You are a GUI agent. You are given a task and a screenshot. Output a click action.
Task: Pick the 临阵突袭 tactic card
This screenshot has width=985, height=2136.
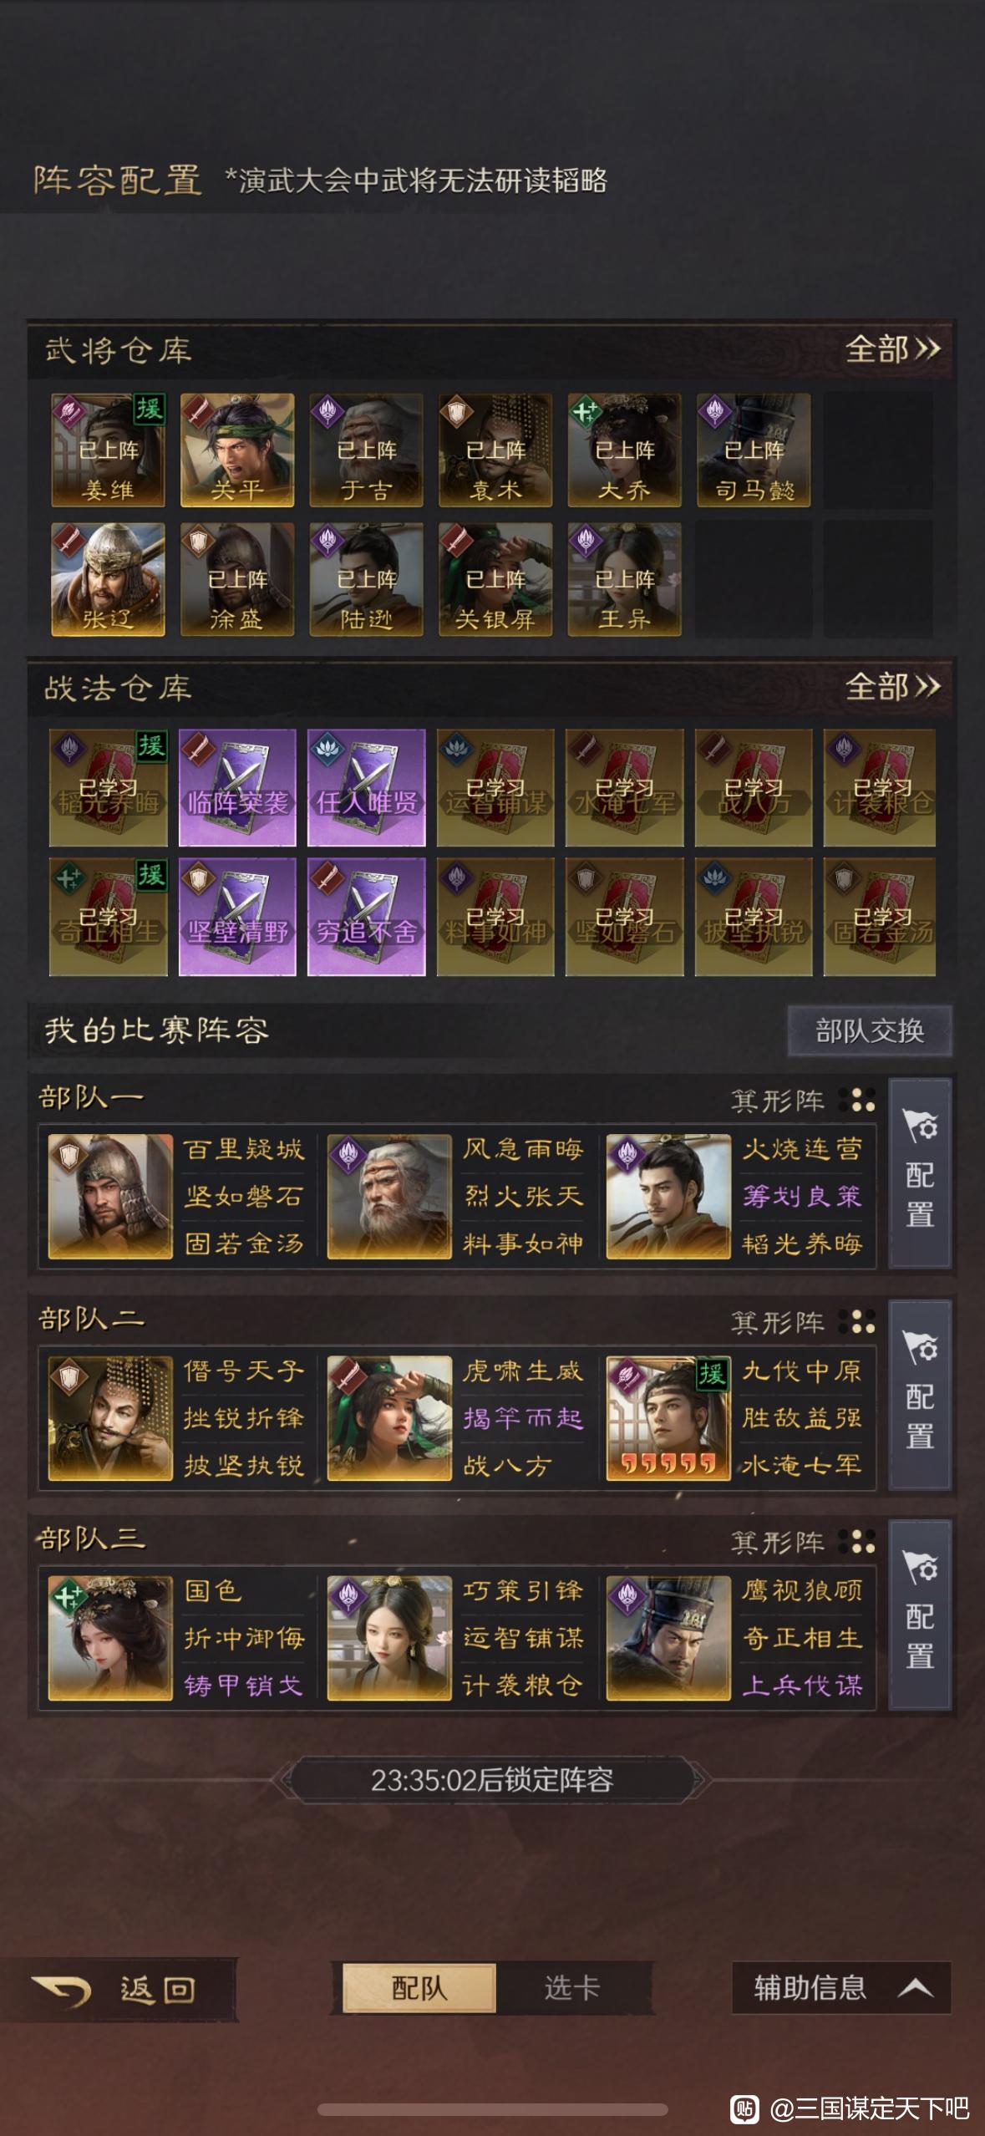tap(237, 787)
